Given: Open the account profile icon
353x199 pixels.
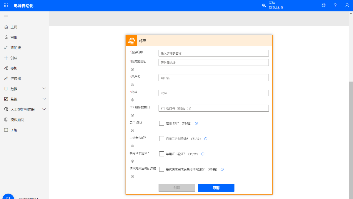Looking at the screenshot, I should [x=347, y=6].
